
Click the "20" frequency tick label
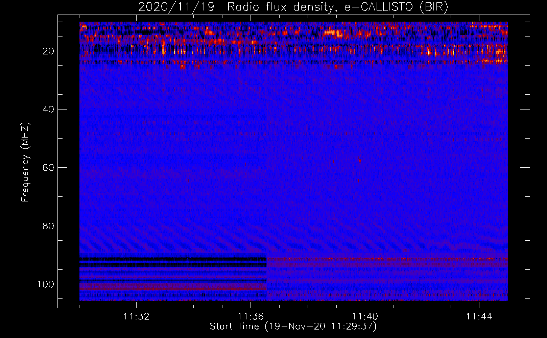click(x=48, y=51)
